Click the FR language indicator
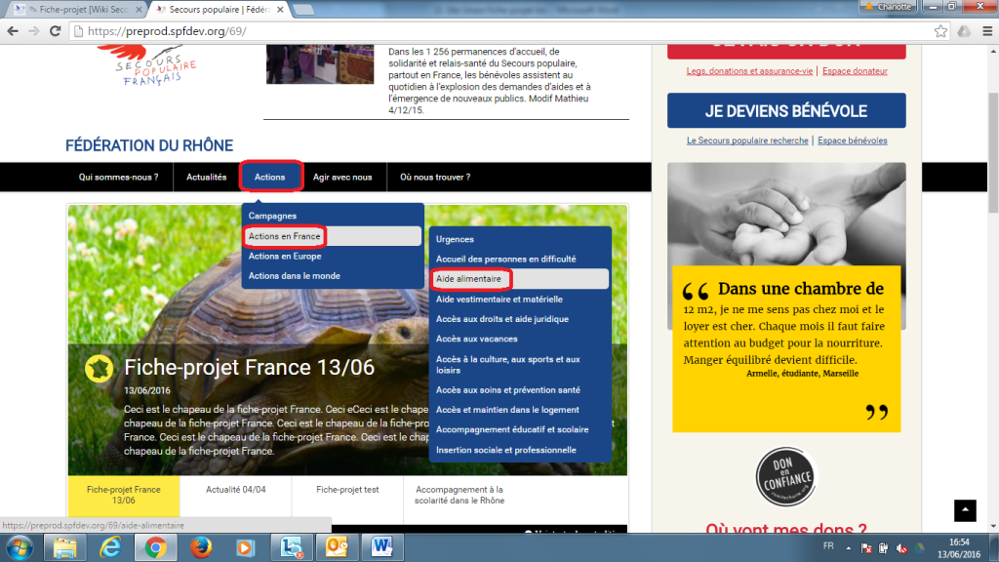The width and height of the screenshot is (999, 562). pos(828,546)
